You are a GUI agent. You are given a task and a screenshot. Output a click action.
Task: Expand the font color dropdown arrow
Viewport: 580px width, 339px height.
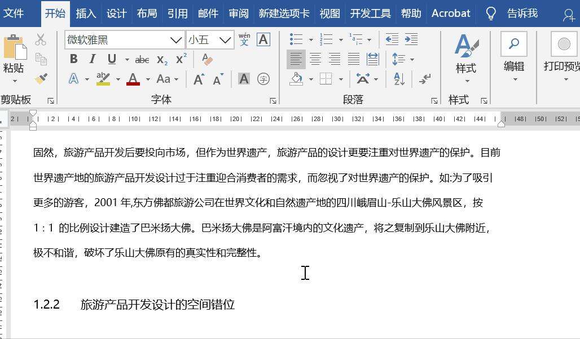pyautogui.click(x=148, y=79)
